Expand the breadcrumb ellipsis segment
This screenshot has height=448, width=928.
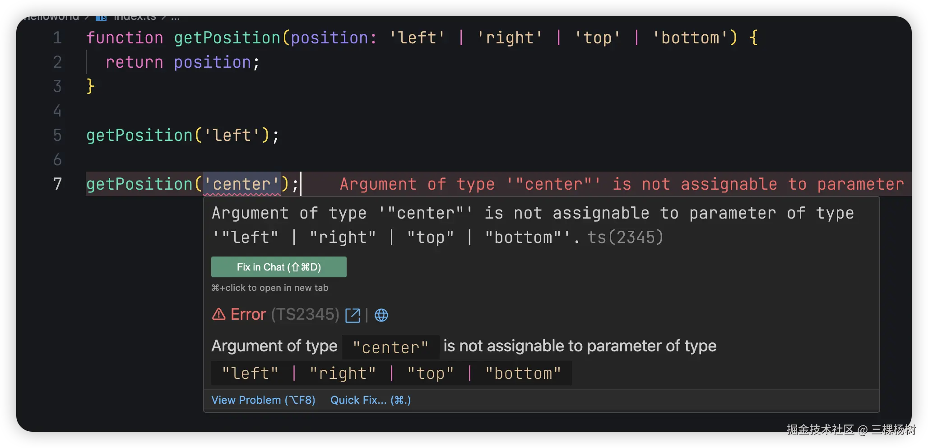176,18
